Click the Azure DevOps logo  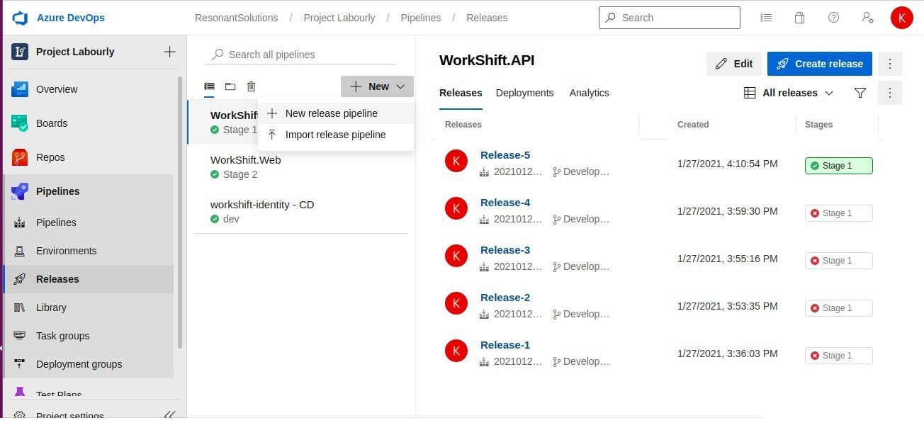[20, 18]
